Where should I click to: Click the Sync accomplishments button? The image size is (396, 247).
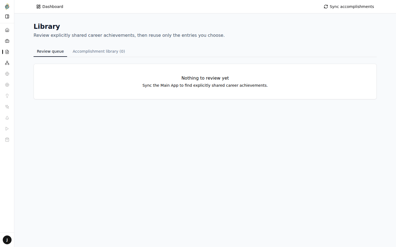click(x=349, y=7)
